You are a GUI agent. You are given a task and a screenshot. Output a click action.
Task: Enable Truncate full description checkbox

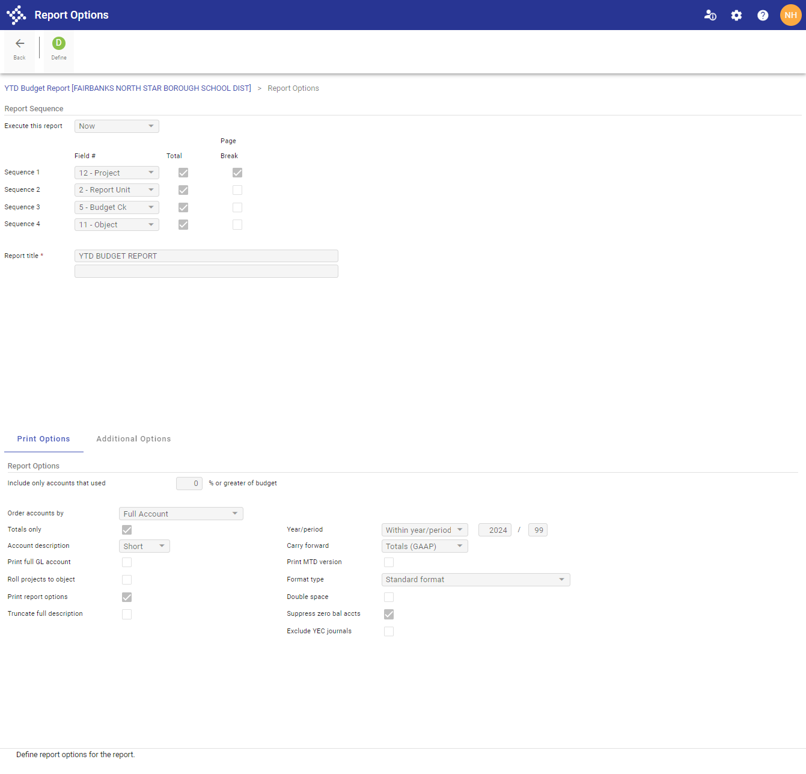tap(127, 614)
